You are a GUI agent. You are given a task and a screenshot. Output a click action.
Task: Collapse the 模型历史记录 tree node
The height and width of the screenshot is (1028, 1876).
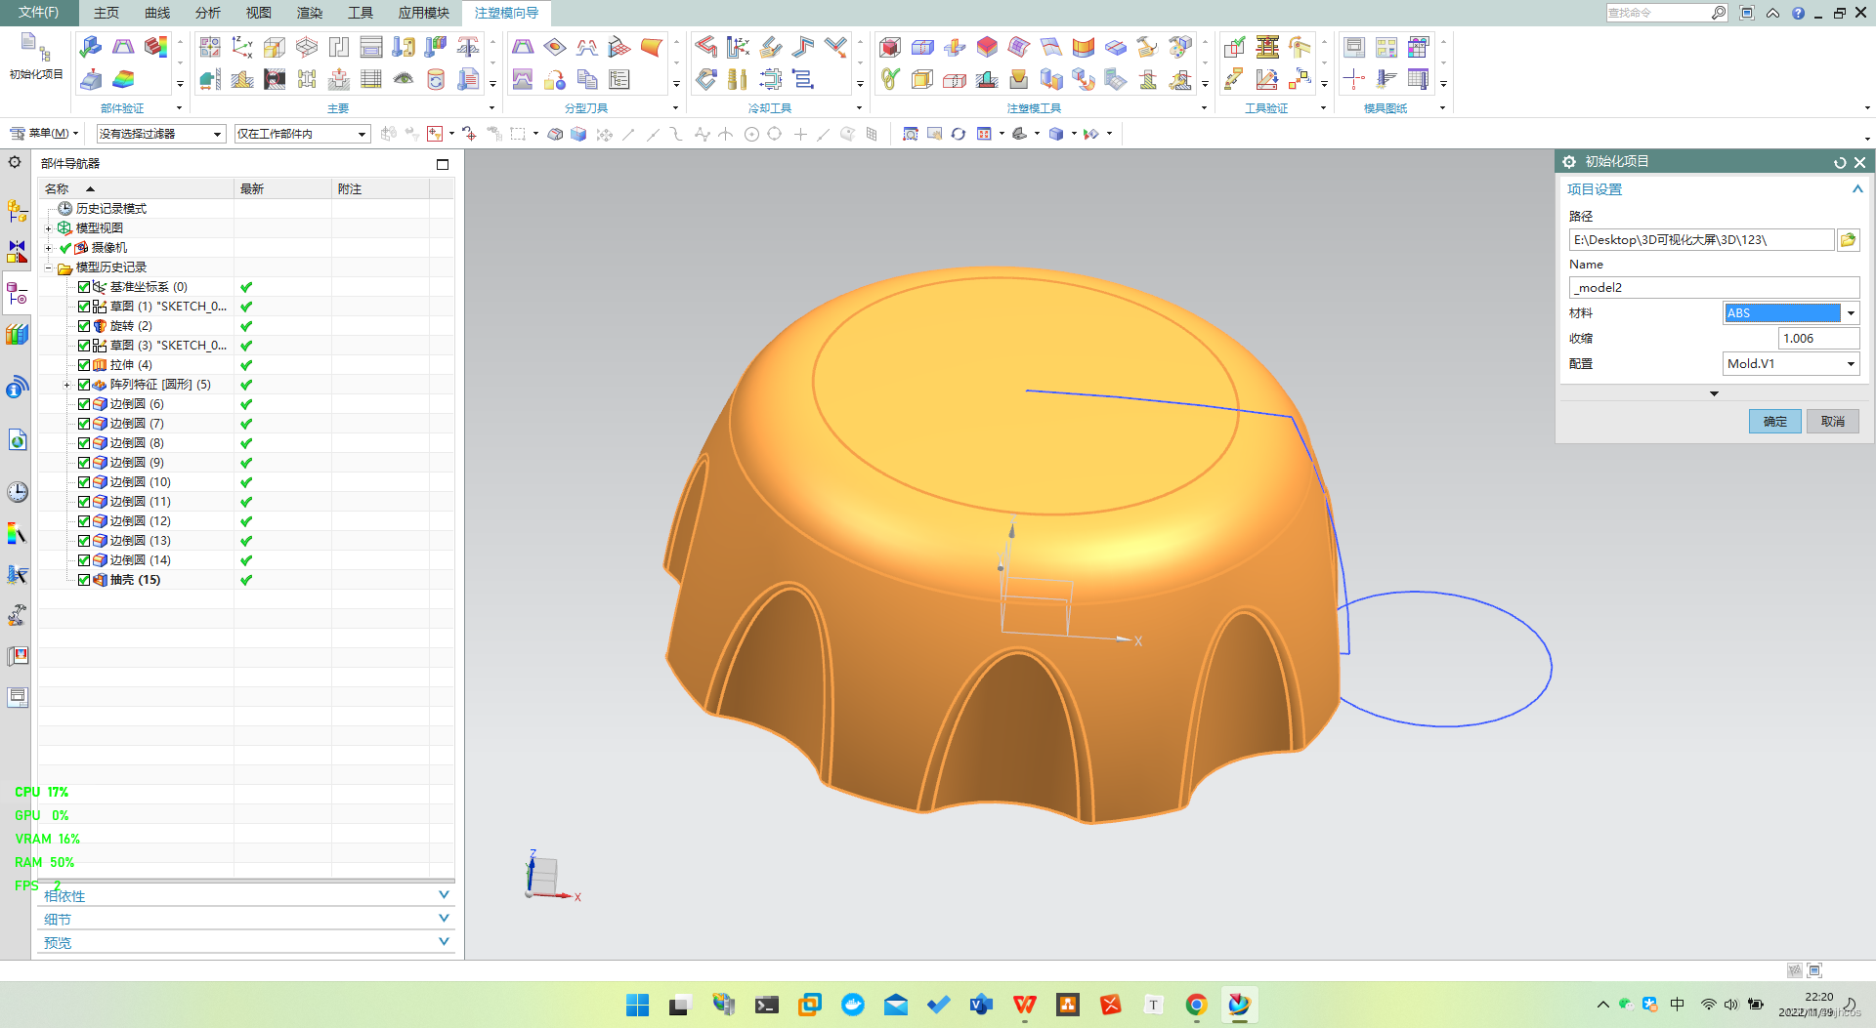click(48, 267)
